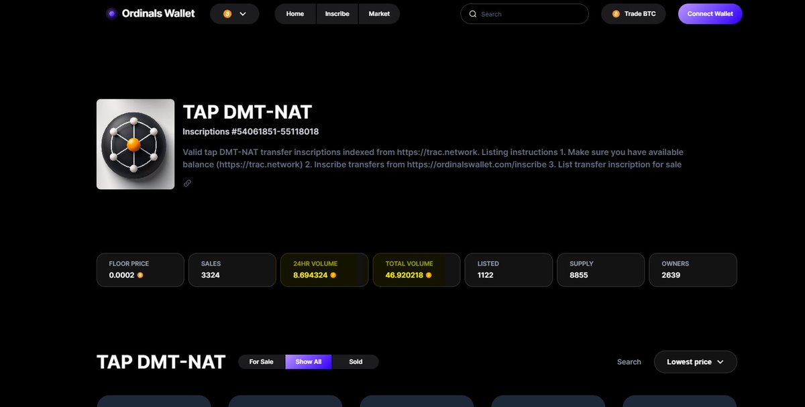Click the bitcoin icon in Trade BTC
The width and height of the screenshot is (805, 407).
(x=616, y=14)
